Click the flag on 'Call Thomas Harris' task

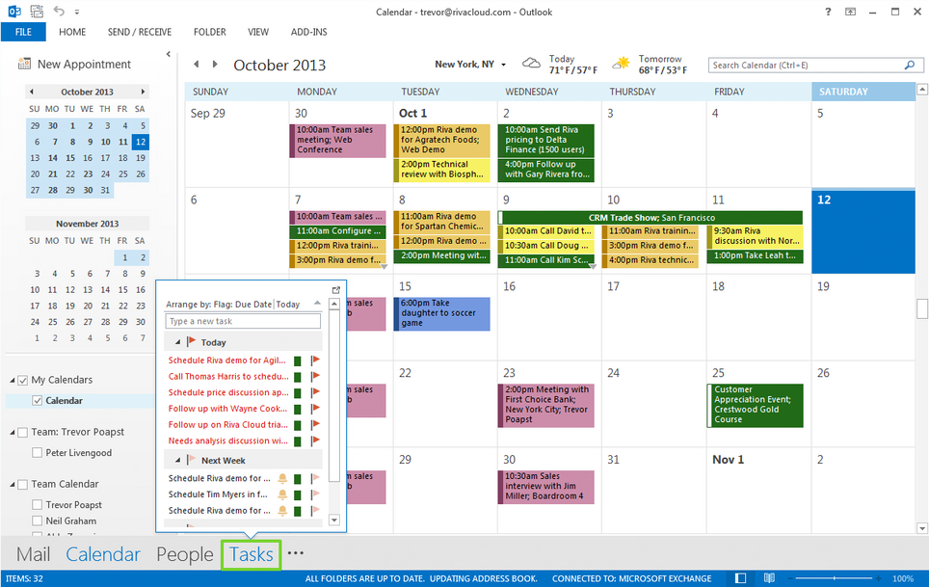[x=315, y=377]
